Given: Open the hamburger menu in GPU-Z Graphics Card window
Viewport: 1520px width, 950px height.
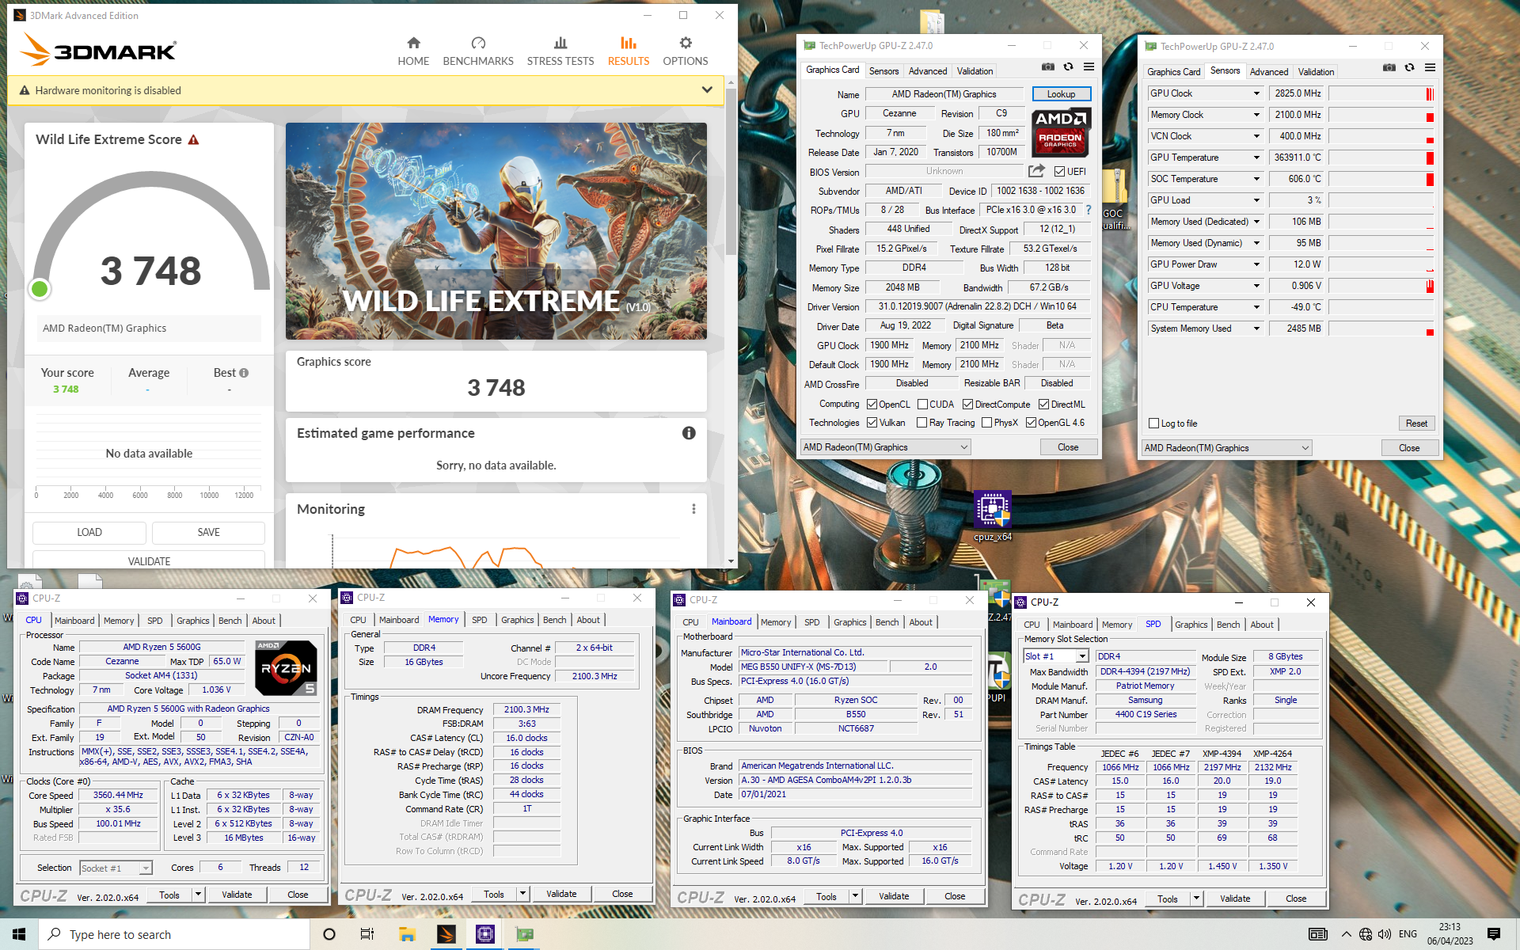Looking at the screenshot, I should (x=1089, y=67).
